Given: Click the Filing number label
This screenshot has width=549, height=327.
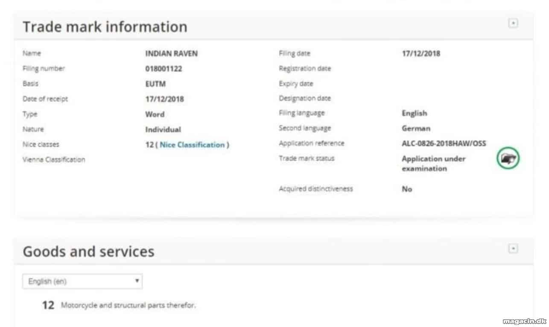Looking at the screenshot, I should point(44,69).
